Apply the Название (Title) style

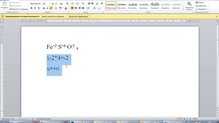pos(155,6)
